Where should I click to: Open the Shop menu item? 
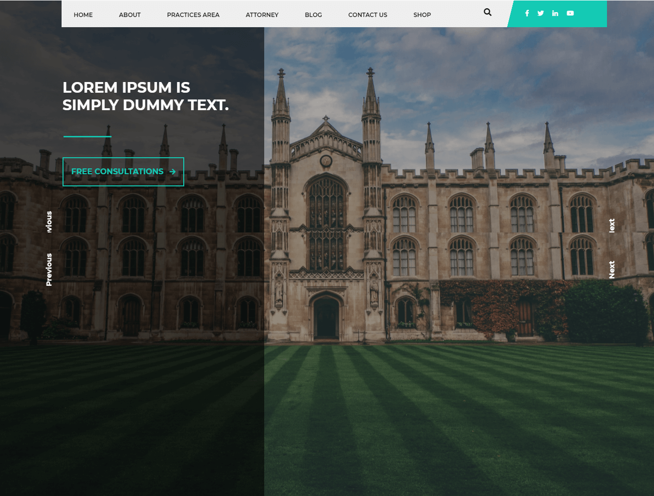click(422, 15)
